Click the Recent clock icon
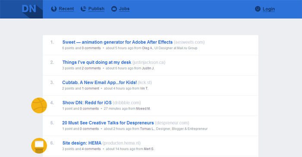This screenshot has height=157, width=302. click(54, 9)
